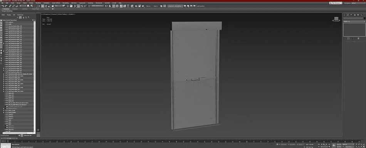Viewport: 366px width, 148px height.
Task: Open the Modify panel tab
Action: (348, 15)
